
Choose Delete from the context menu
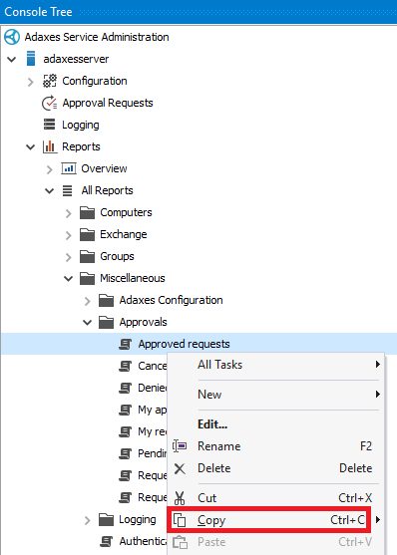point(275,468)
